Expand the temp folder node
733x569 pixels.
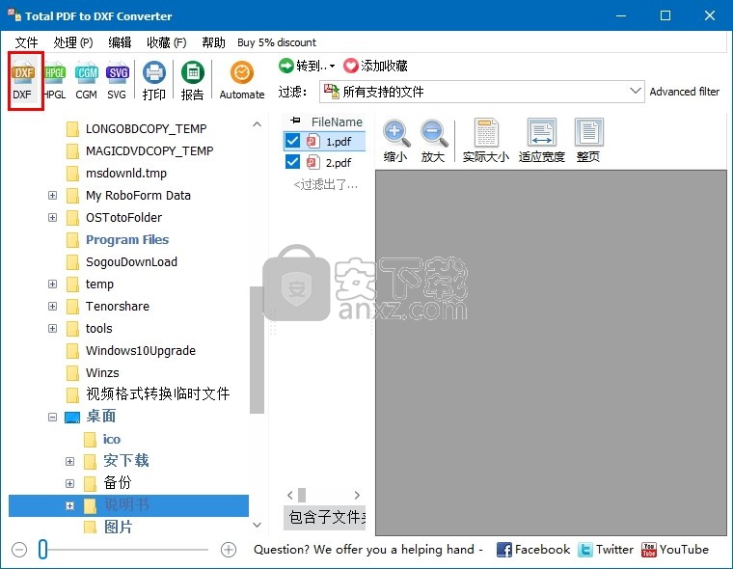(52, 284)
